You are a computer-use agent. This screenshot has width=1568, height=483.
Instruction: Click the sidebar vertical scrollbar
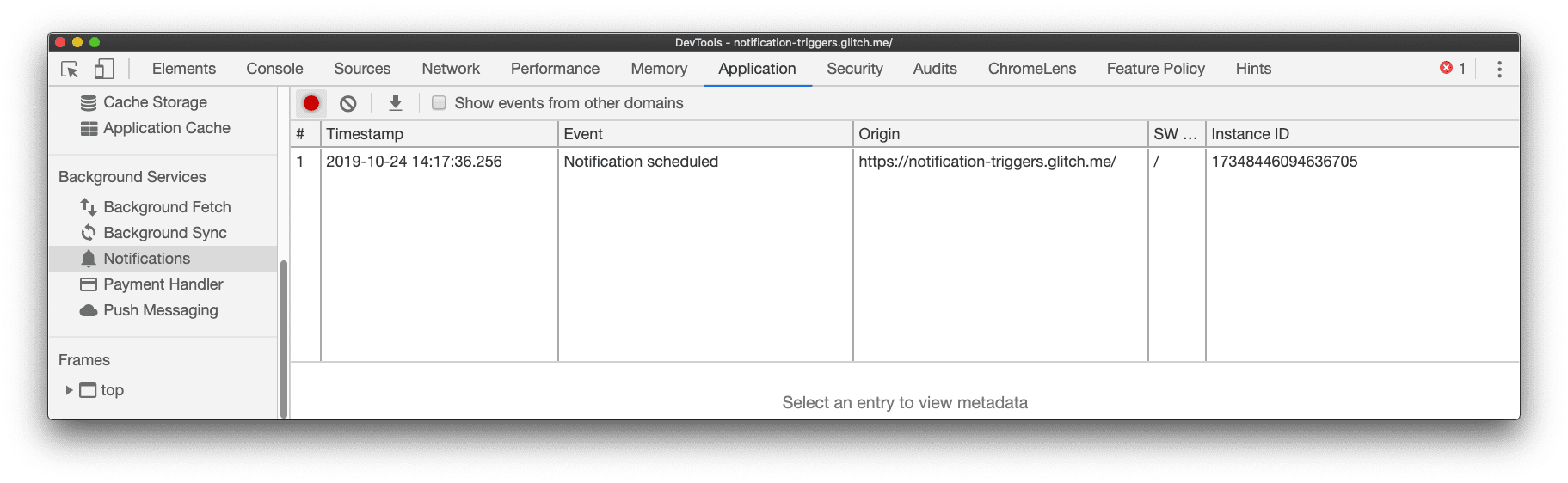click(x=284, y=335)
